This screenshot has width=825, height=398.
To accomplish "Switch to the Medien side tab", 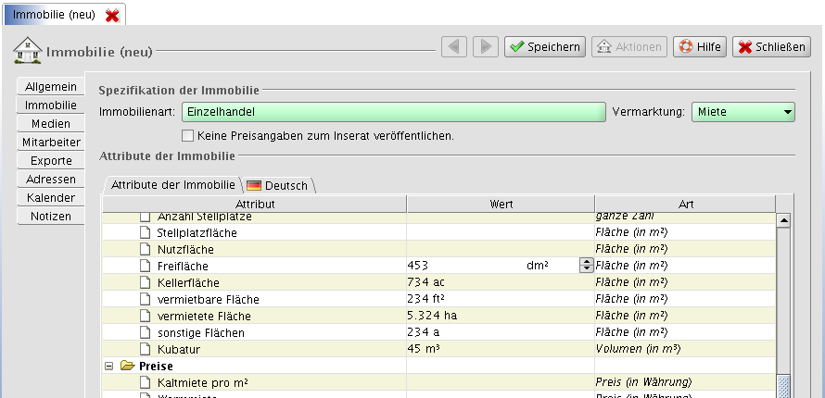I will pos(50,123).
